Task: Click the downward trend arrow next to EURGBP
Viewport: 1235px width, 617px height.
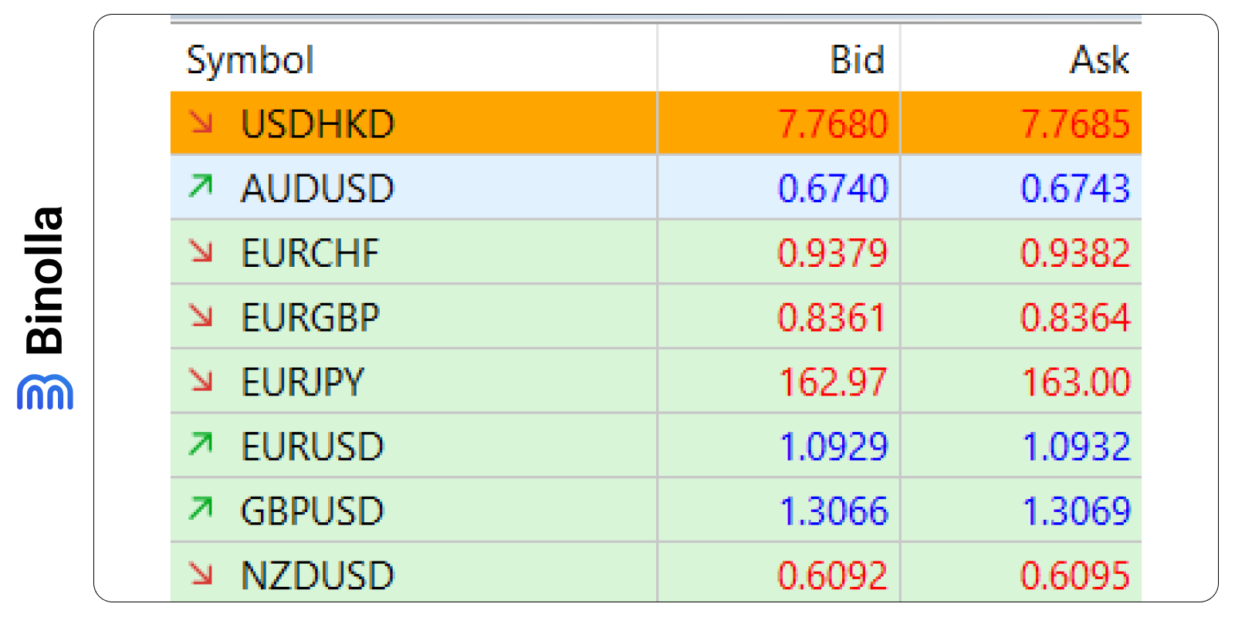Action: (x=202, y=316)
